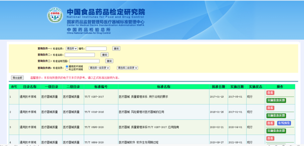Click 在线预览 for YY/T 0595-2020

tap(284, 123)
